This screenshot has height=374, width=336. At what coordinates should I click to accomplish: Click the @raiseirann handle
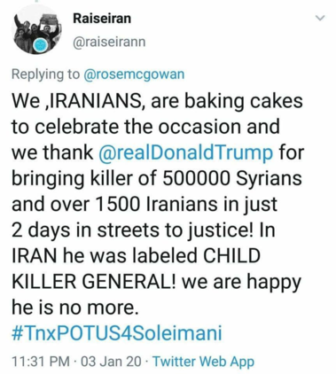(109, 42)
